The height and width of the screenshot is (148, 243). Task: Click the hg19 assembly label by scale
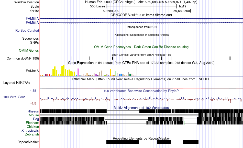coord(183,6)
